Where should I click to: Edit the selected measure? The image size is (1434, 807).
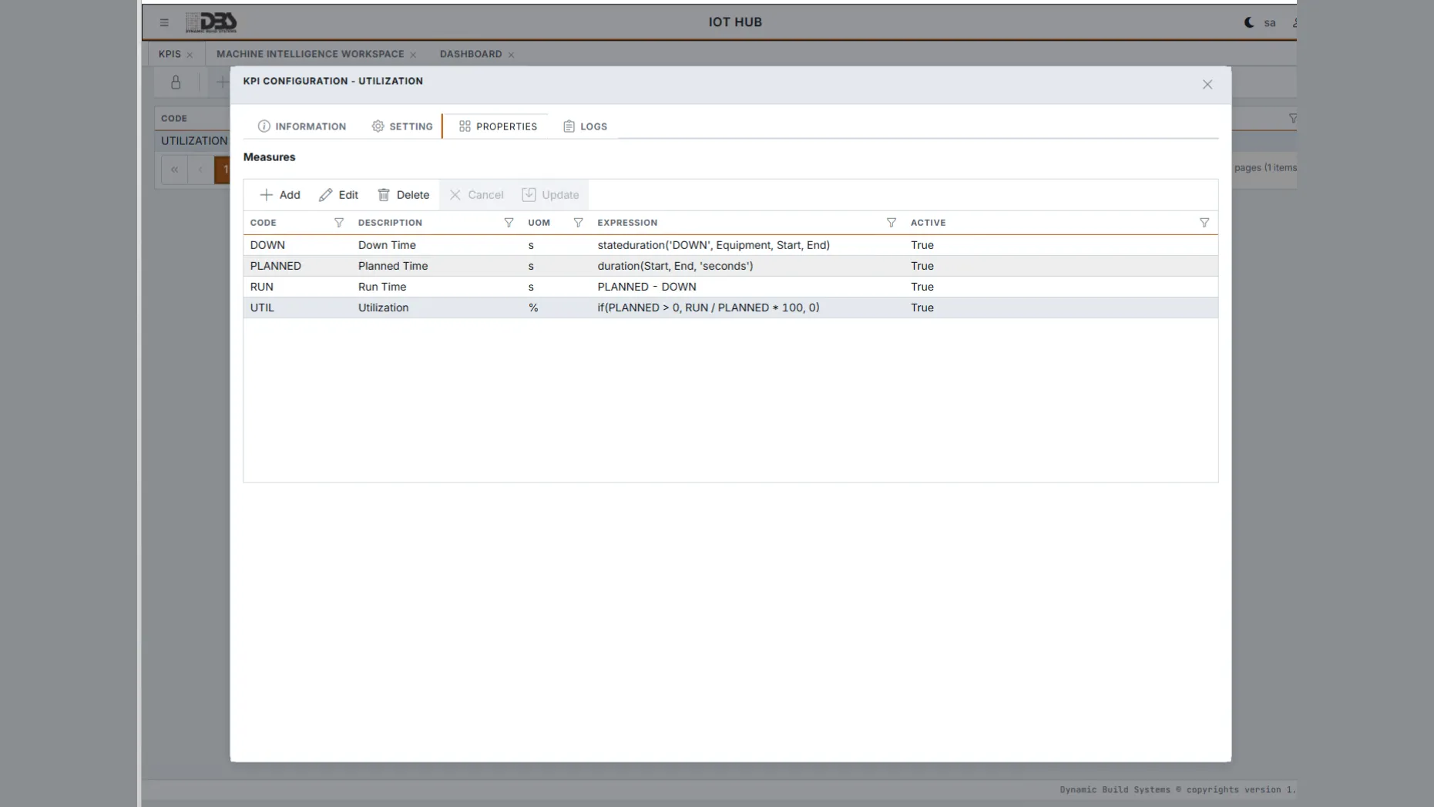pyautogui.click(x=338, y=195)
